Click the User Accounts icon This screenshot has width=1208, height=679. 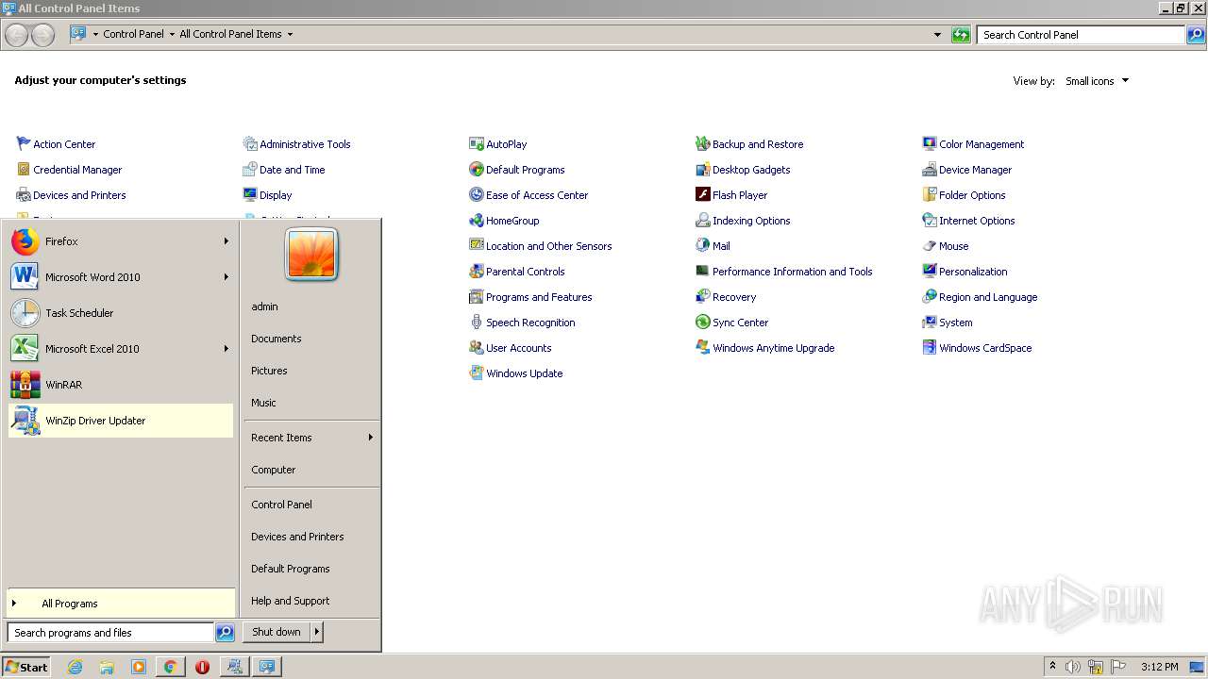(477, 348)
